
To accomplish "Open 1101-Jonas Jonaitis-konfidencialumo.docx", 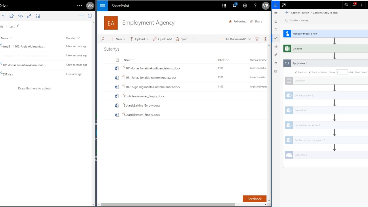I will 152,68.
